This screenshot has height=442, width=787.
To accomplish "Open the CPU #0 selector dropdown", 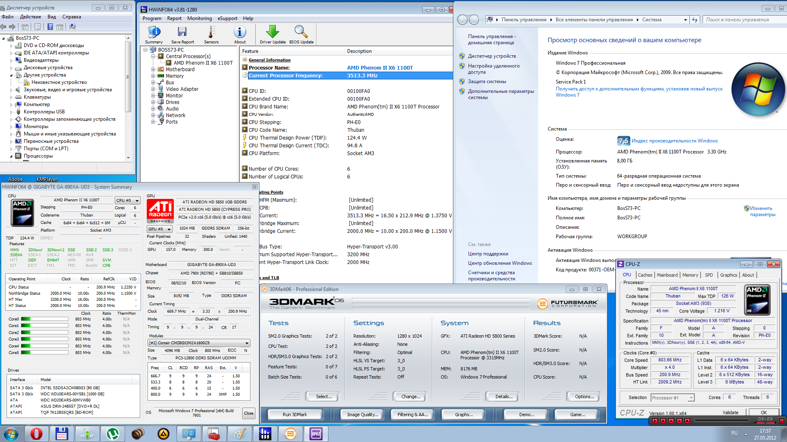I will click(127, 200).
